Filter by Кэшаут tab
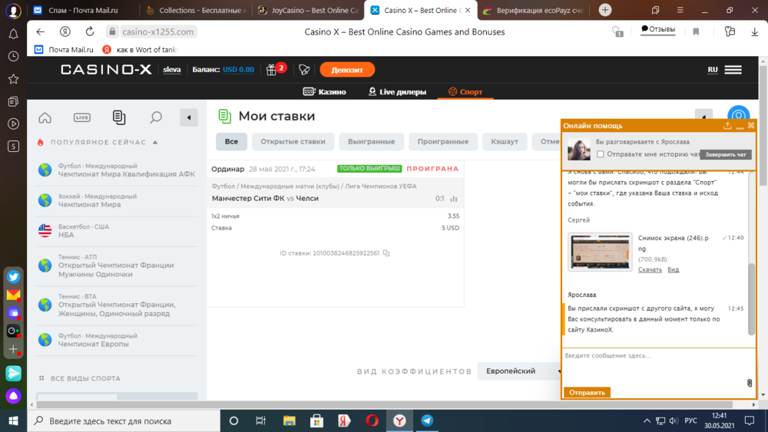768x432 pixels. [505, 141]
